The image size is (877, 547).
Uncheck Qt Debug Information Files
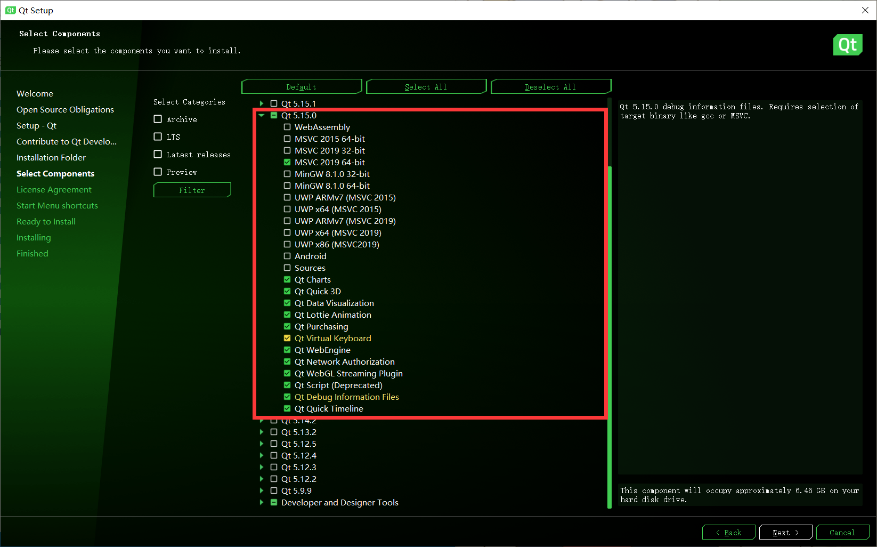[287, 397]
